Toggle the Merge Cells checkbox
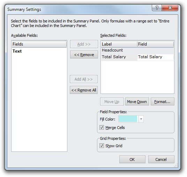187x177 pixels. [102, 127]
